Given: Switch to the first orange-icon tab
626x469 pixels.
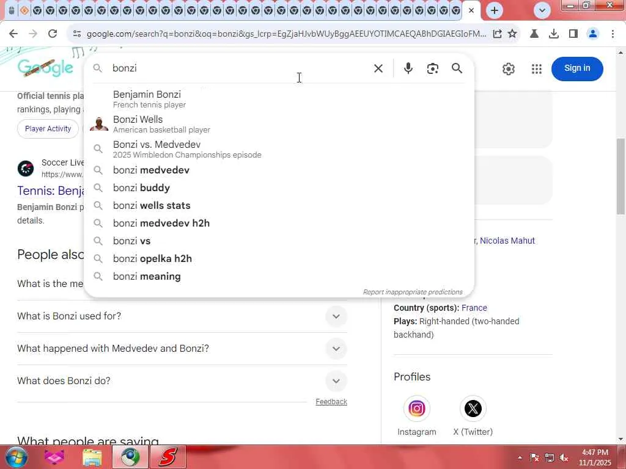Looking at the screenshot, I should point(24,11).
